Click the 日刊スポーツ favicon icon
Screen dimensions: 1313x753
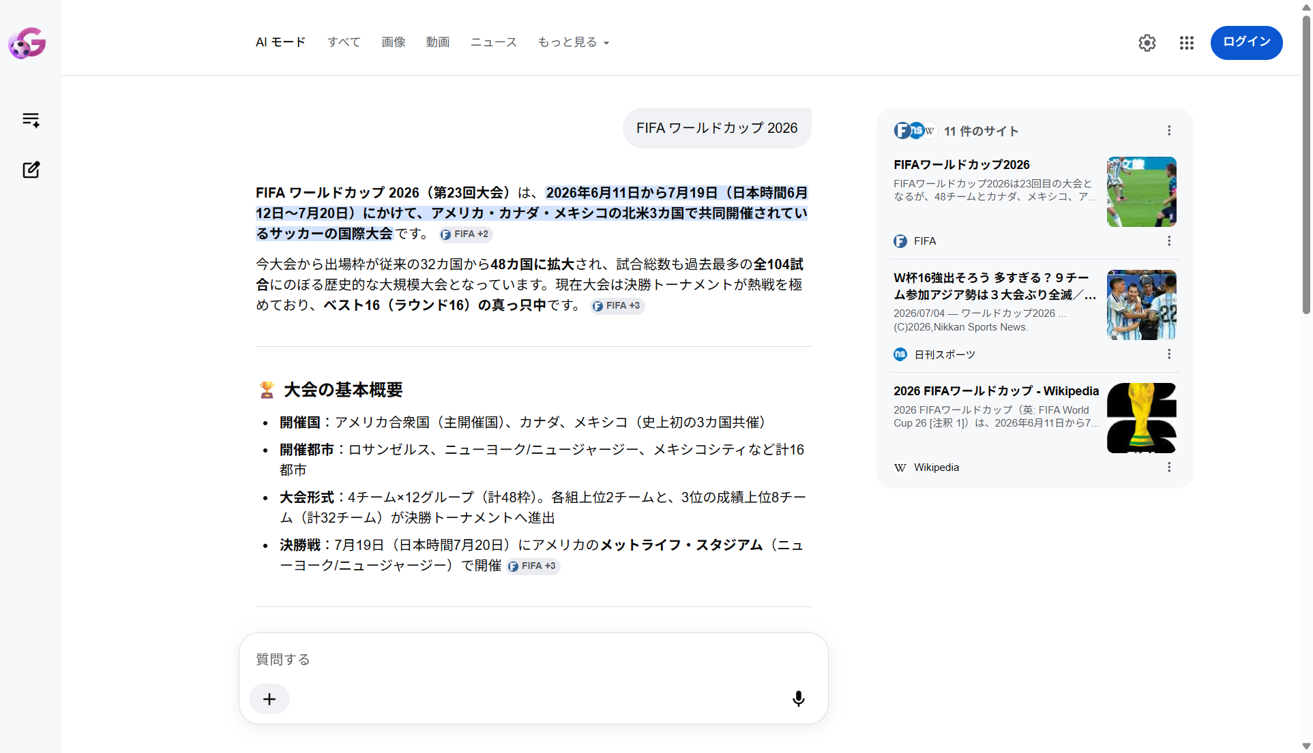(x=900, y=354)
